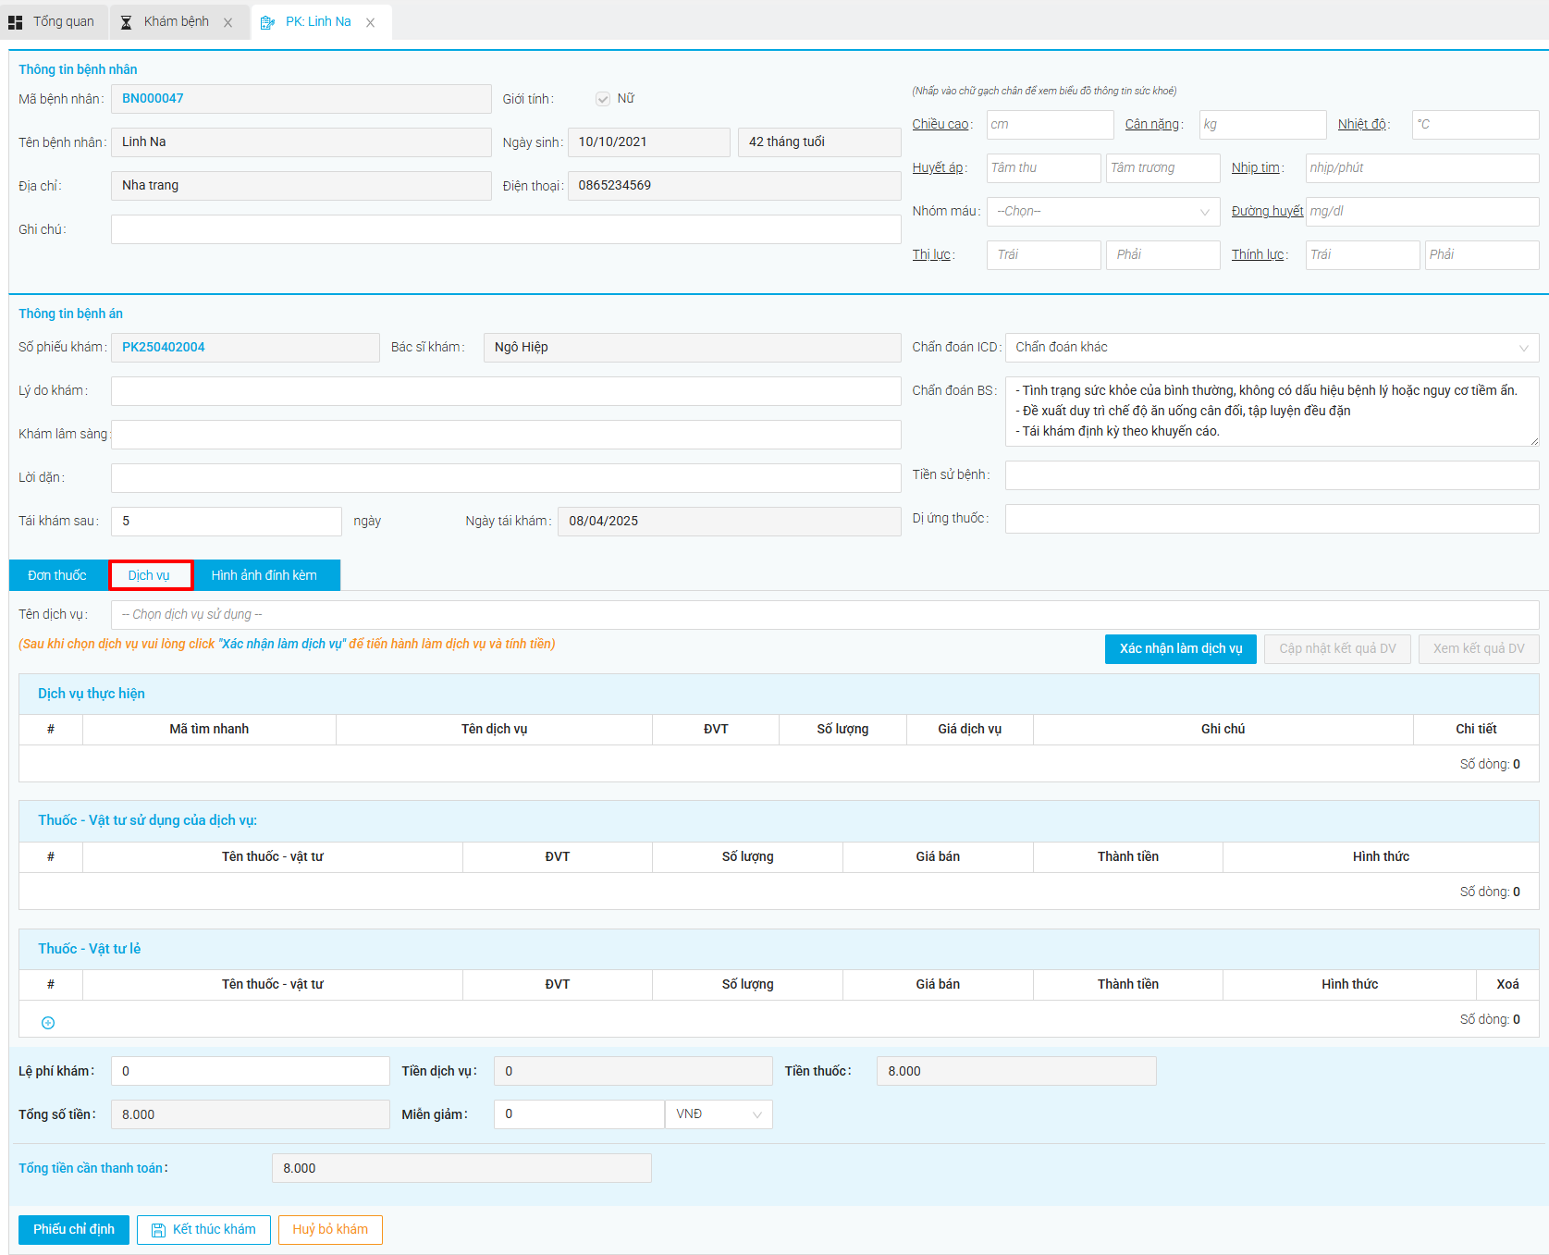
Task: Click the Phiếu chỉ định button
Action: tap(74, 1230)
